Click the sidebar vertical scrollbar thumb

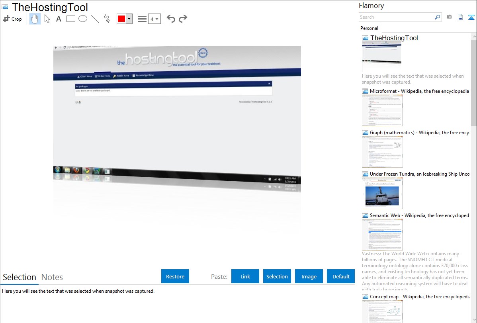pos(474,82)
